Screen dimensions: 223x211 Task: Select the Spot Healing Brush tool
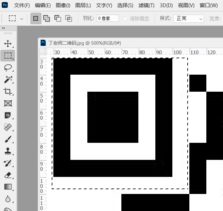pos(8,127)
